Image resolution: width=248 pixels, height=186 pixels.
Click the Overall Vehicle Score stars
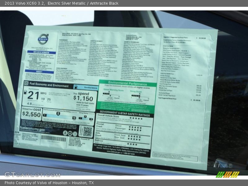[x=136, y=118]
